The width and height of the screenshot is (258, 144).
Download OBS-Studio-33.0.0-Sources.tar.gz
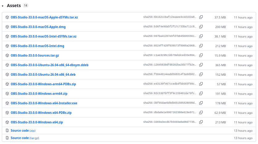coord(35,55)
